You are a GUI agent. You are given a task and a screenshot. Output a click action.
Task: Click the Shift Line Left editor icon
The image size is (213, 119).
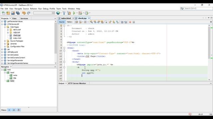122,22
